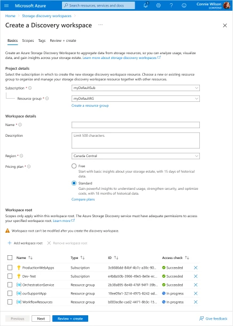Open Compare plans link
This screenshot has width=233, height=326.
pyautogui.click(x=83, y=199)
